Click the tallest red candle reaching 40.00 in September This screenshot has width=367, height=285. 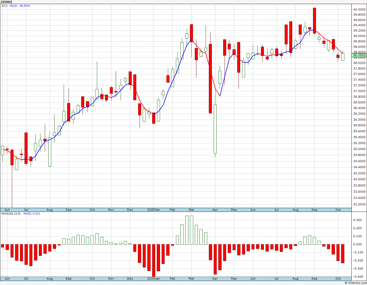[x=314, y=21]
